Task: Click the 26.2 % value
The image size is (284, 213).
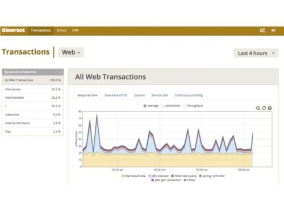Action: (56, 98)
